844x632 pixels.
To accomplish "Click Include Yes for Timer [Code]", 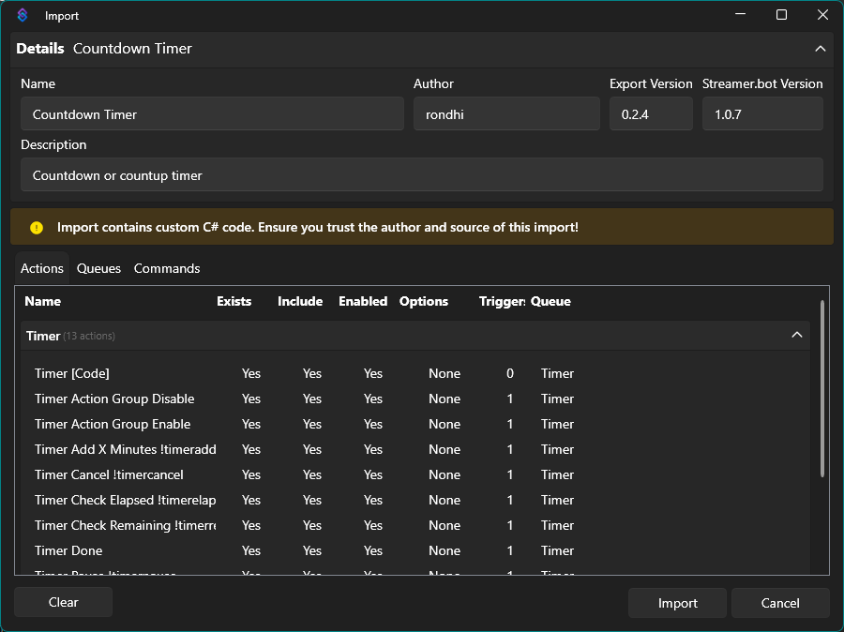I will (311, 373).
